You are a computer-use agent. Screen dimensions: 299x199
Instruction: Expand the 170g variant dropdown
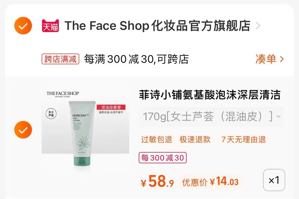(x=212, y=116)
